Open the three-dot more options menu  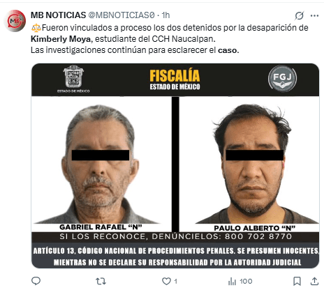(x=314, y=15)
